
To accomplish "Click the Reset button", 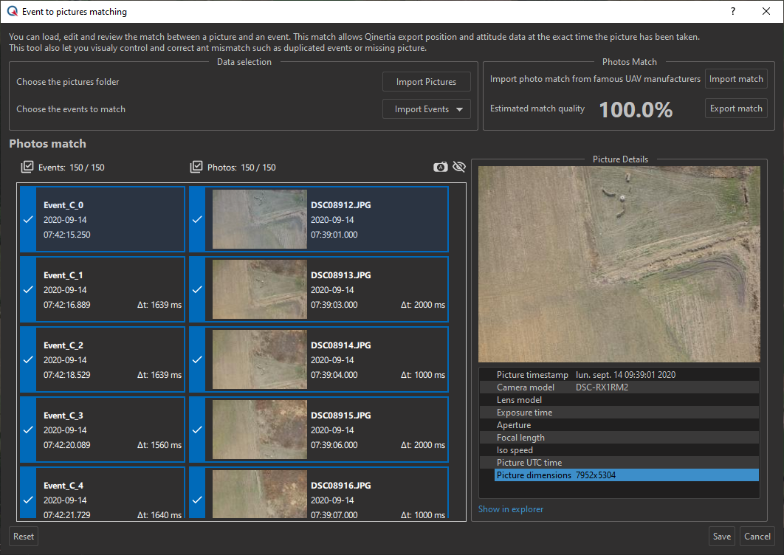I will pyautogui.click(x=24, y=537).
